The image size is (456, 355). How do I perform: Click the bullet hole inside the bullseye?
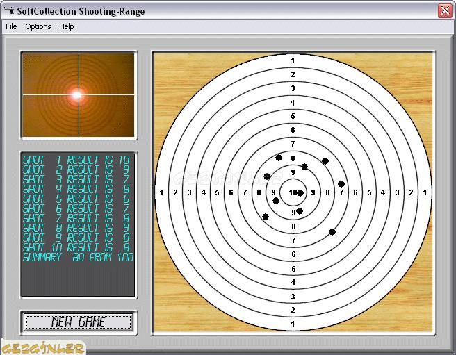tap(300, 193)
